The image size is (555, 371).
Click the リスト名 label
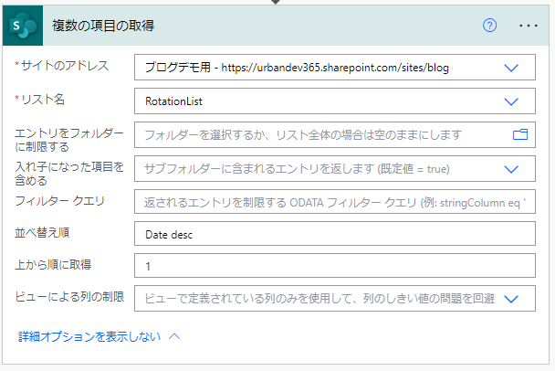coord(43,100)
